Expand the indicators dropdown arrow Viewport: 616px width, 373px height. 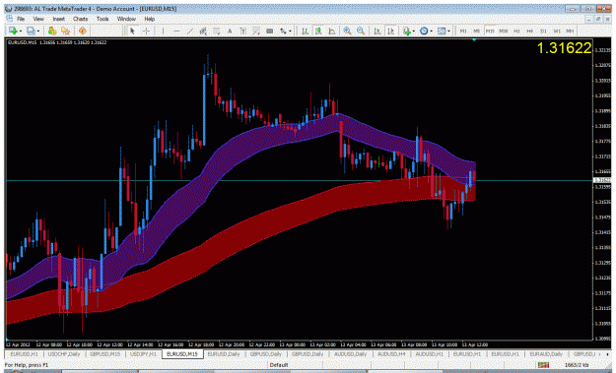[414, 31]
